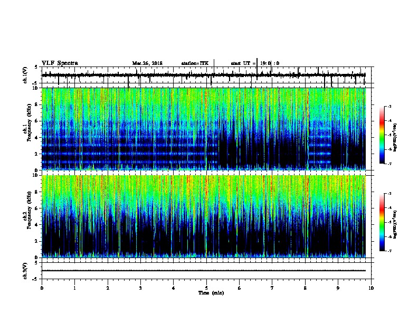Click time axis tick label "1"
Viewport: 418px width, 323px height.
(x=74, y=288)
